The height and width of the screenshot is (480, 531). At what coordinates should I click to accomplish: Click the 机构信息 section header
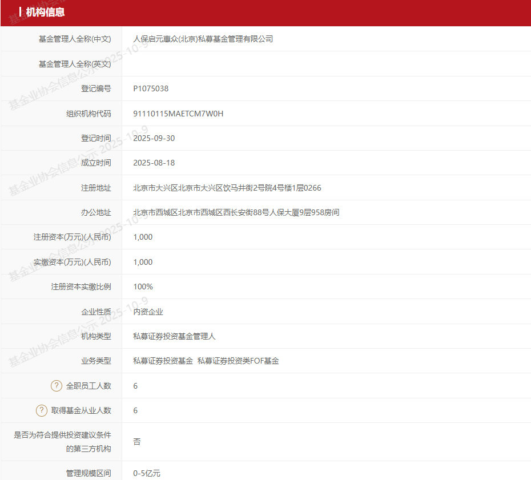pos(45,12)
